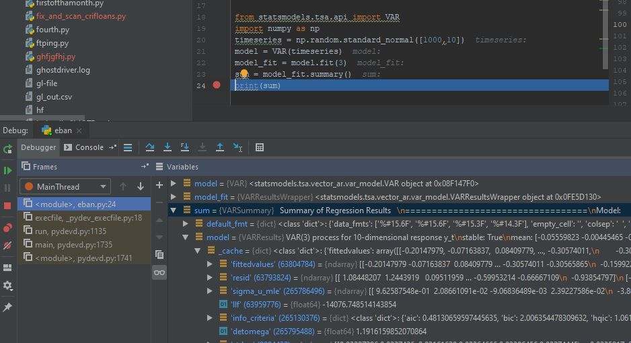This screenshot has height=343, width=631.
Task: Collapse the _cache dict node
Action: tap(198, 250)
